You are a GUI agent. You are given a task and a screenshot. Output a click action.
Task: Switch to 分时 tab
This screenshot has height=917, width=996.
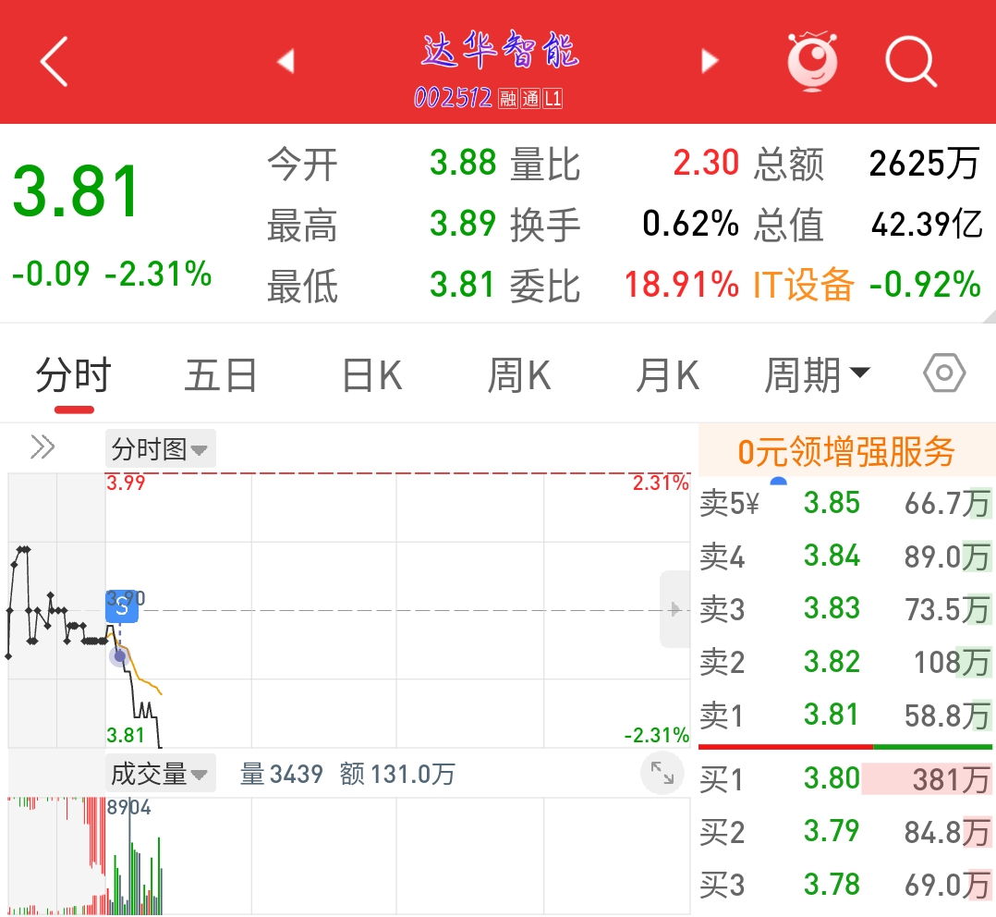tap(74, 375)
